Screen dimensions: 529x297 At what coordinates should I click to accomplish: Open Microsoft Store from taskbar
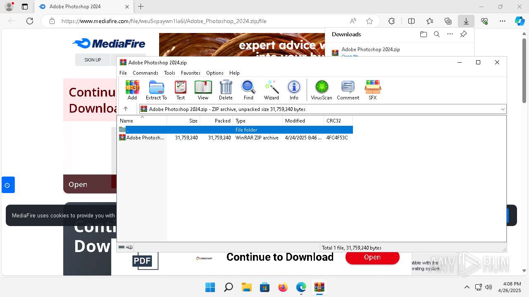264,287
